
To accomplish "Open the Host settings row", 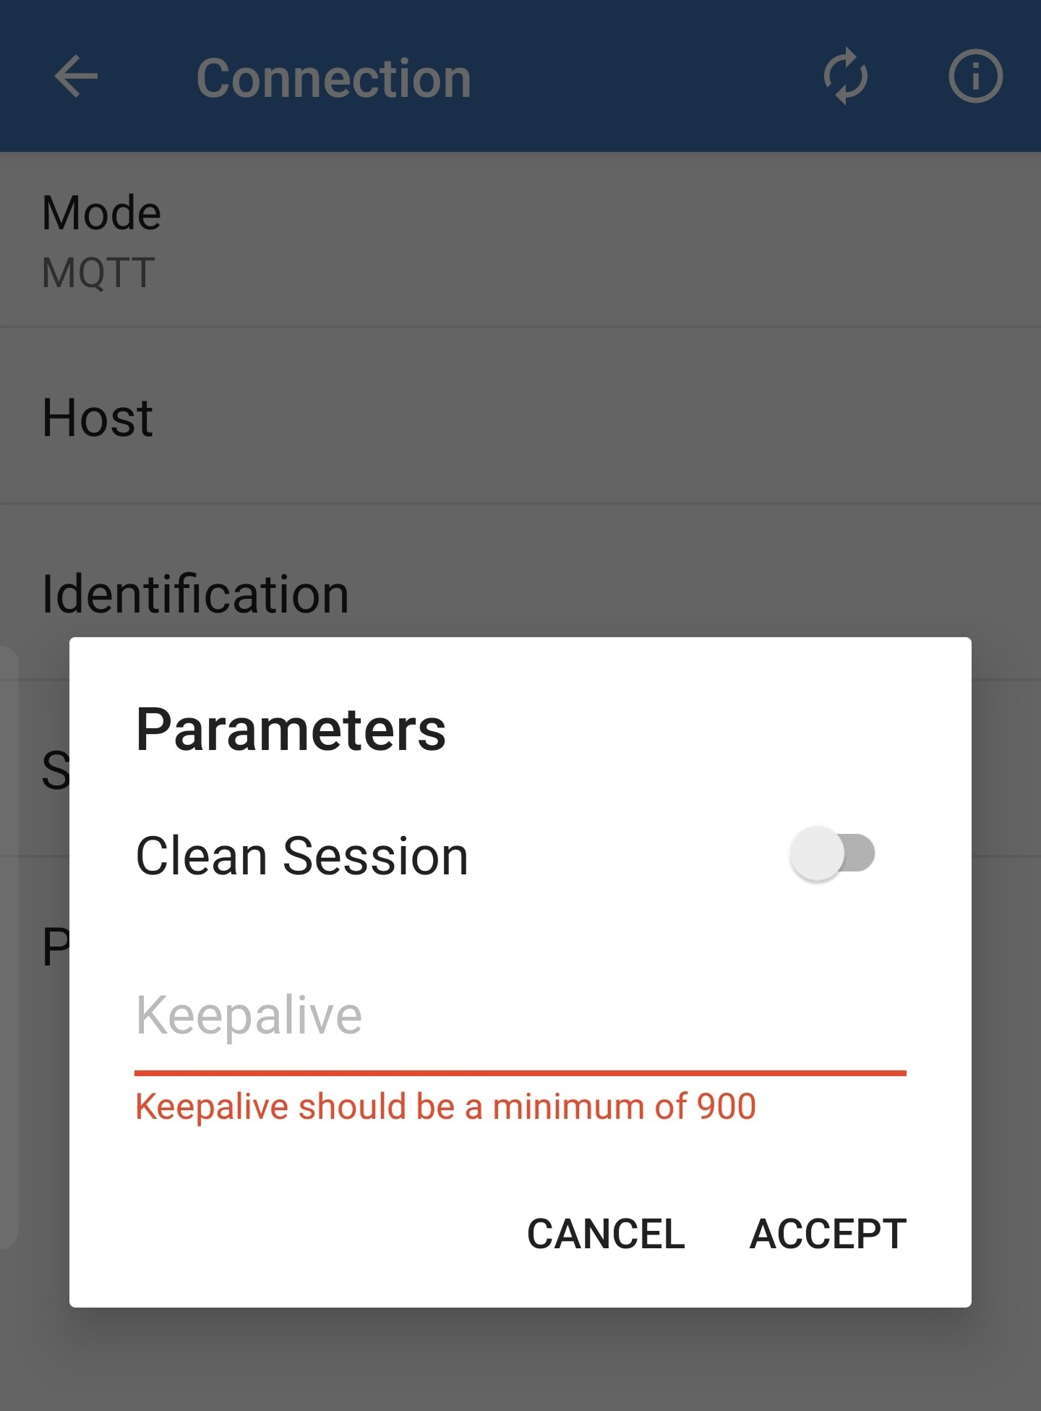I will pyautogui.click(x=520, y=417).
